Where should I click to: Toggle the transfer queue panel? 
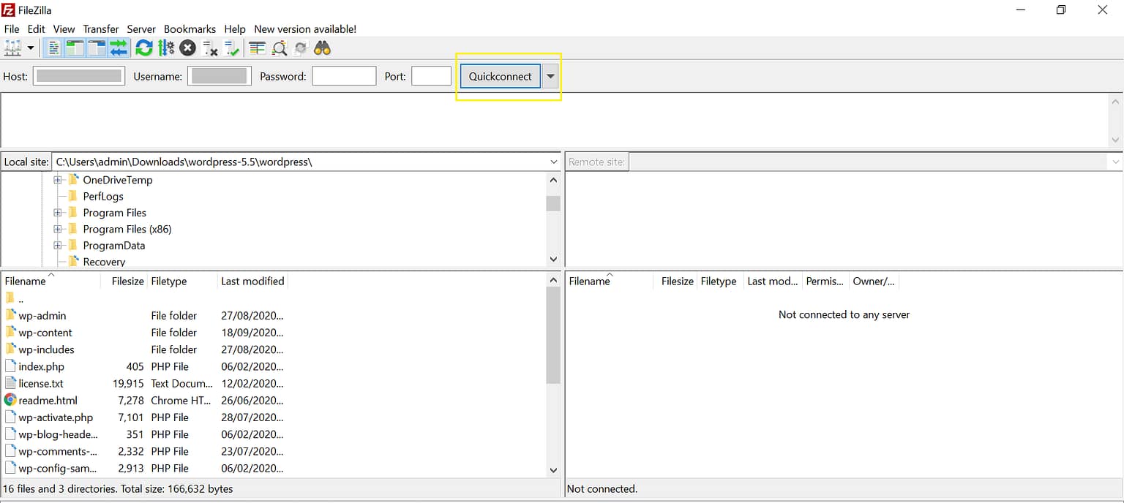[x=118, y=48]
